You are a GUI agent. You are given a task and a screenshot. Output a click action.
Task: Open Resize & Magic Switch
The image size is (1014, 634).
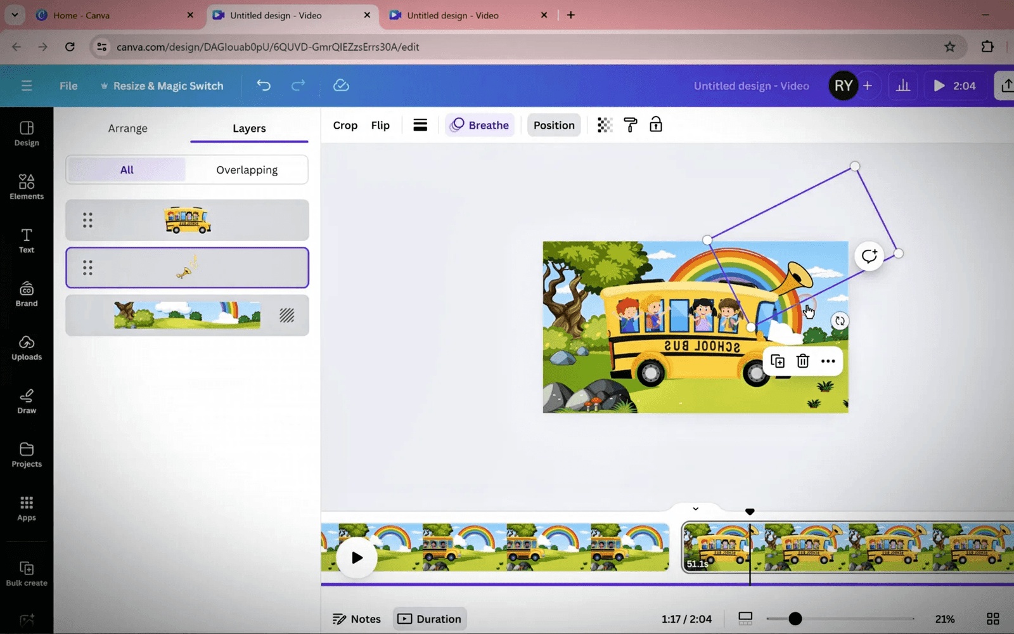162,86
